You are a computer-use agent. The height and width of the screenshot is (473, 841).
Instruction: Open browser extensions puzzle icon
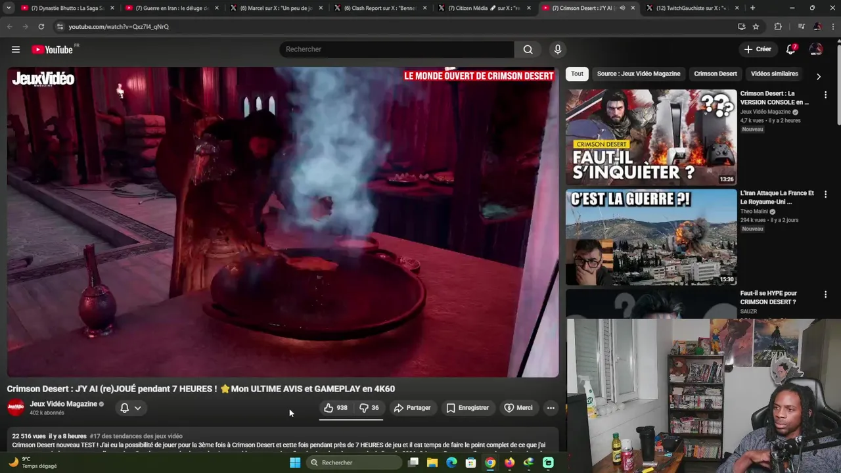tap(778, 26)
